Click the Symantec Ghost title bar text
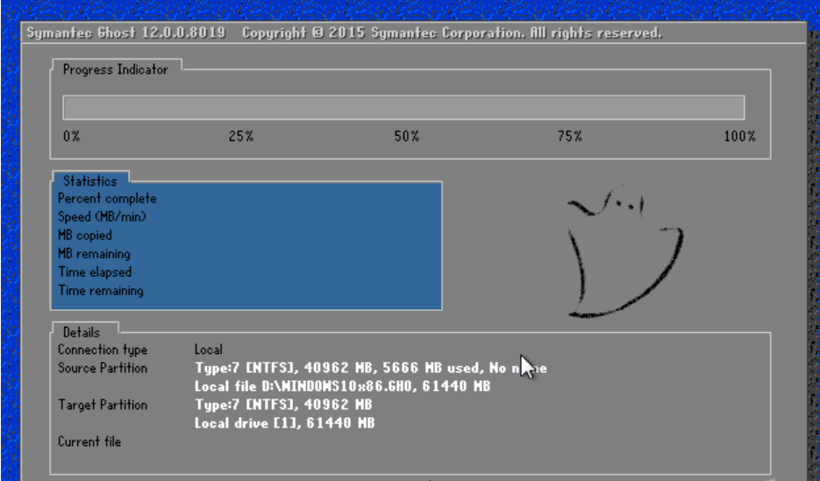820x481 pixels. 344,33
